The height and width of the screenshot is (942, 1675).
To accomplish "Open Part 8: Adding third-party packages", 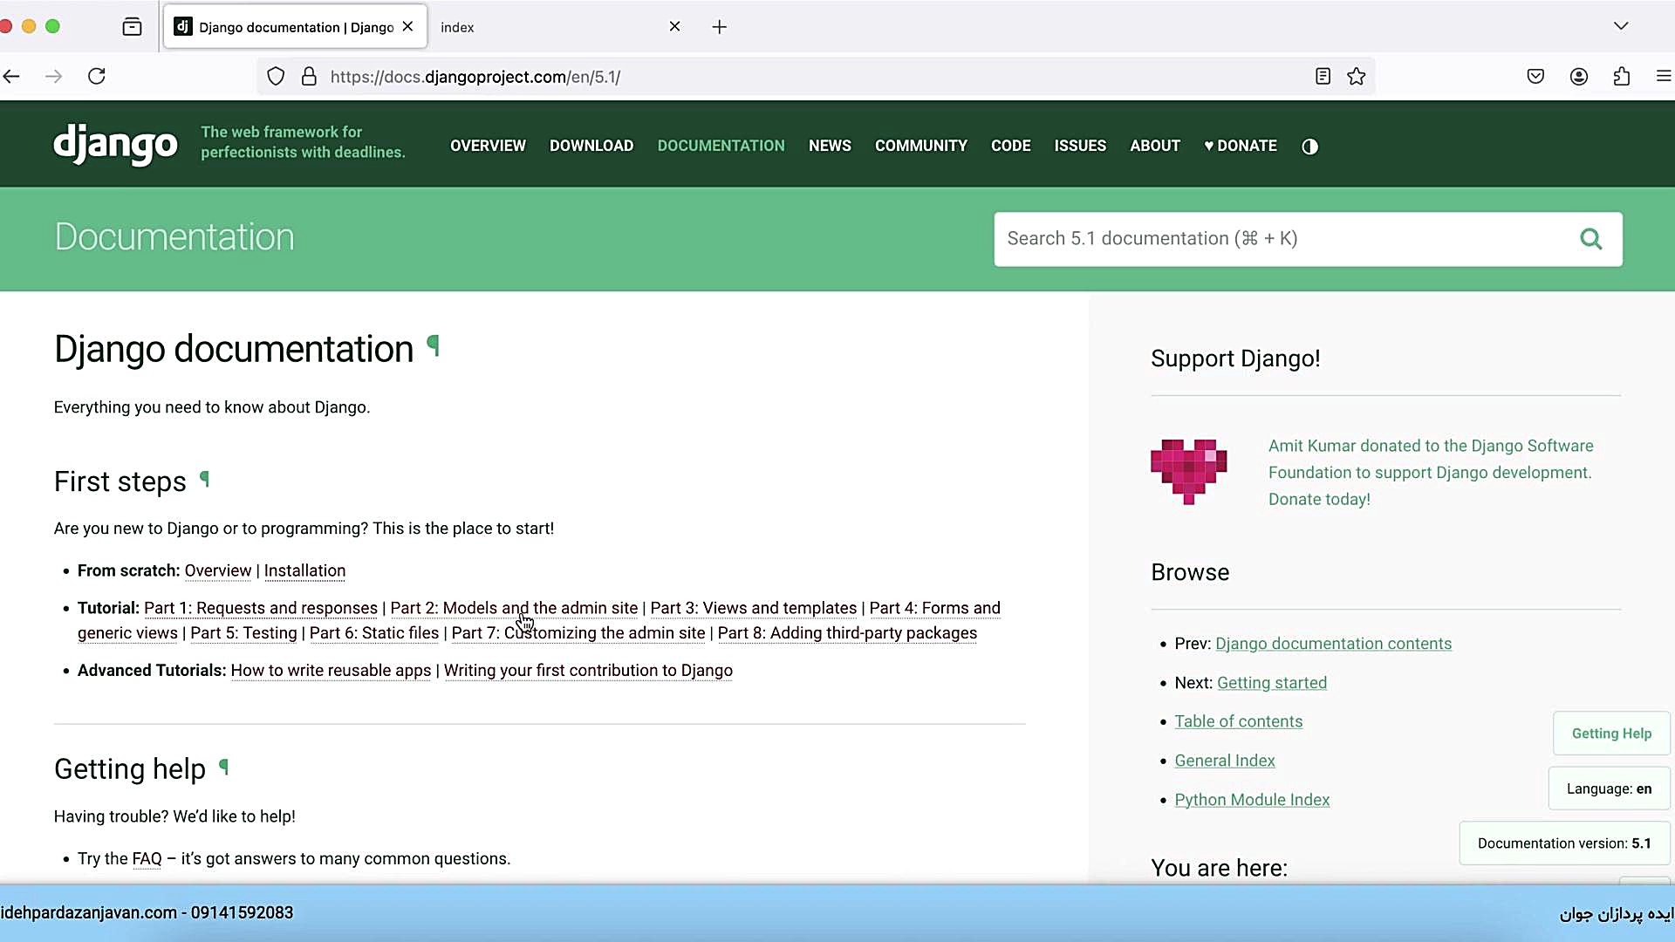I will pyautogui.click(x=847, y=633).
